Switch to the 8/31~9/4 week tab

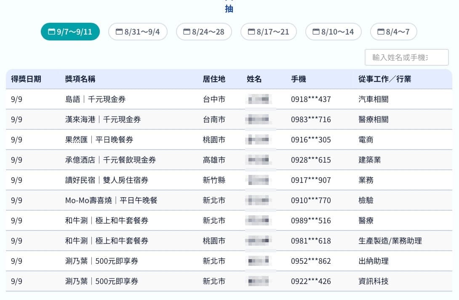point(138,32)
